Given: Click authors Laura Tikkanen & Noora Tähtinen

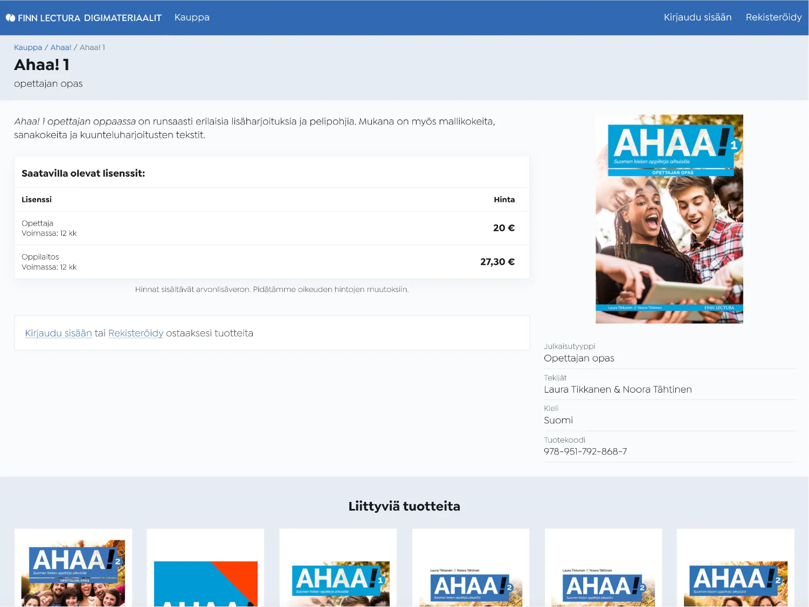Looking at the screenshot, I should (618, 389).
